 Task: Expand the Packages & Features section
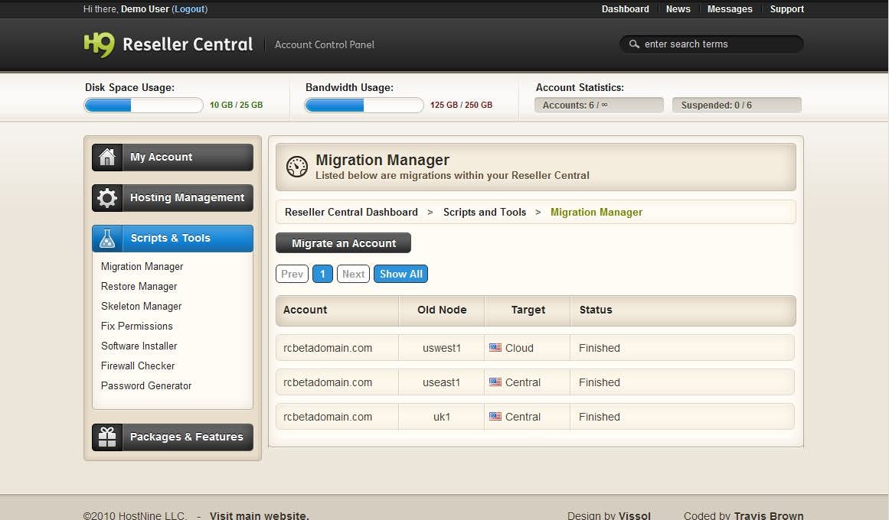(x=187, y=437)
